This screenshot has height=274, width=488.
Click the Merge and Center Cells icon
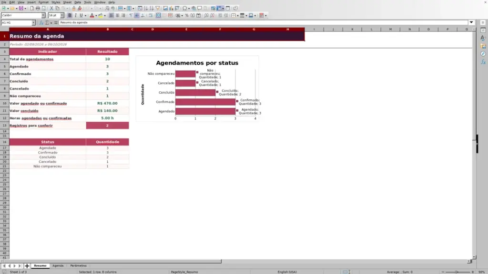(x=158, y=16)
